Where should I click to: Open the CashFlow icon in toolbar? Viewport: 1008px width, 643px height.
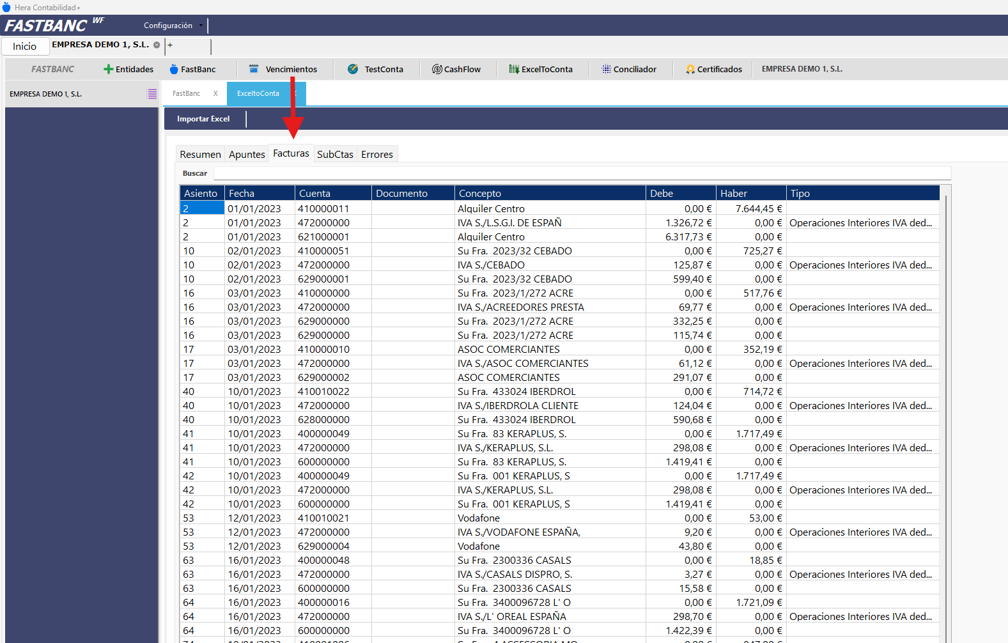[x=437, y=69]
